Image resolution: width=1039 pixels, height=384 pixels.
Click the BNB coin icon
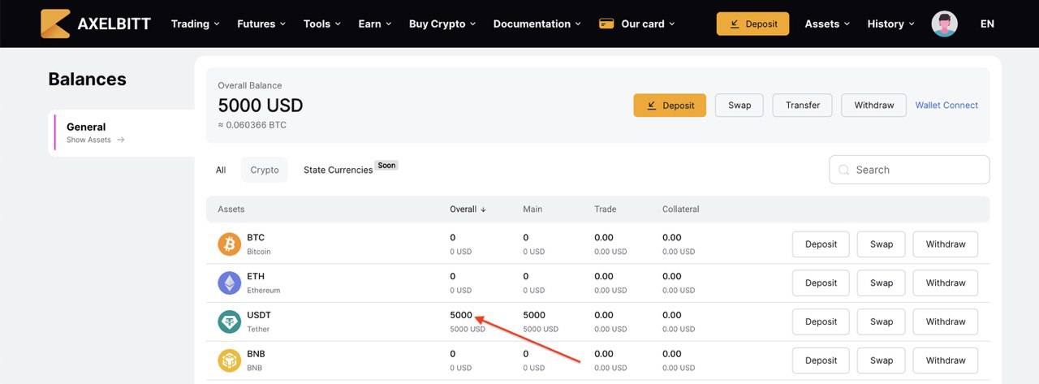click(230, 360)
